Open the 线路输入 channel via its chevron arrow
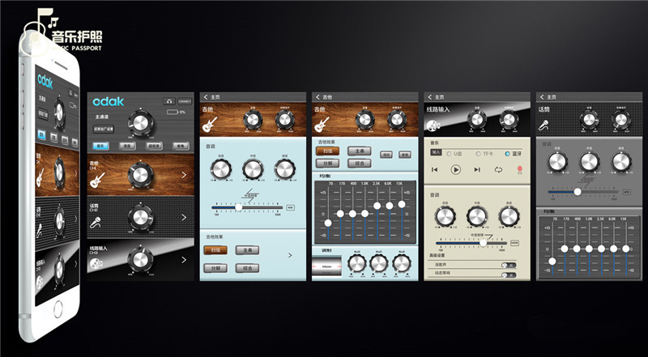This screenshot has width=648, height=357. coord(184,260)
